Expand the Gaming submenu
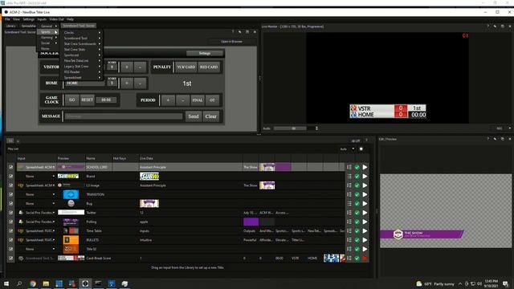 [x=48, y=38]
